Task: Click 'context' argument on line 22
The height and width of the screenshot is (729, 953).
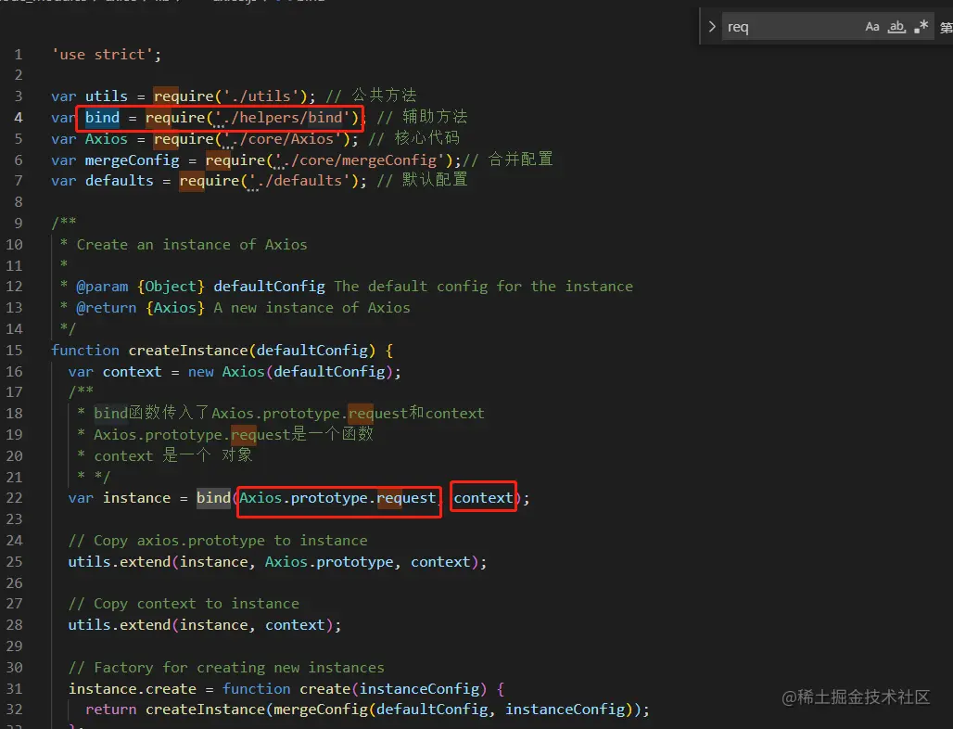Action: pos(483,498)
